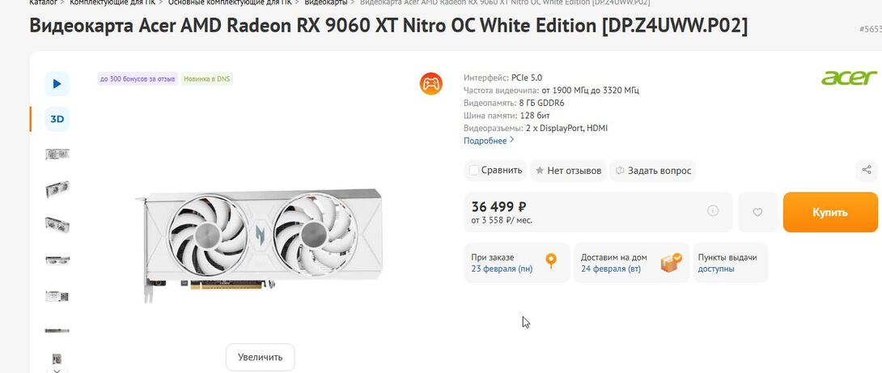
Task: Click the Новинка в DNS badge
Action: [207, 79]
